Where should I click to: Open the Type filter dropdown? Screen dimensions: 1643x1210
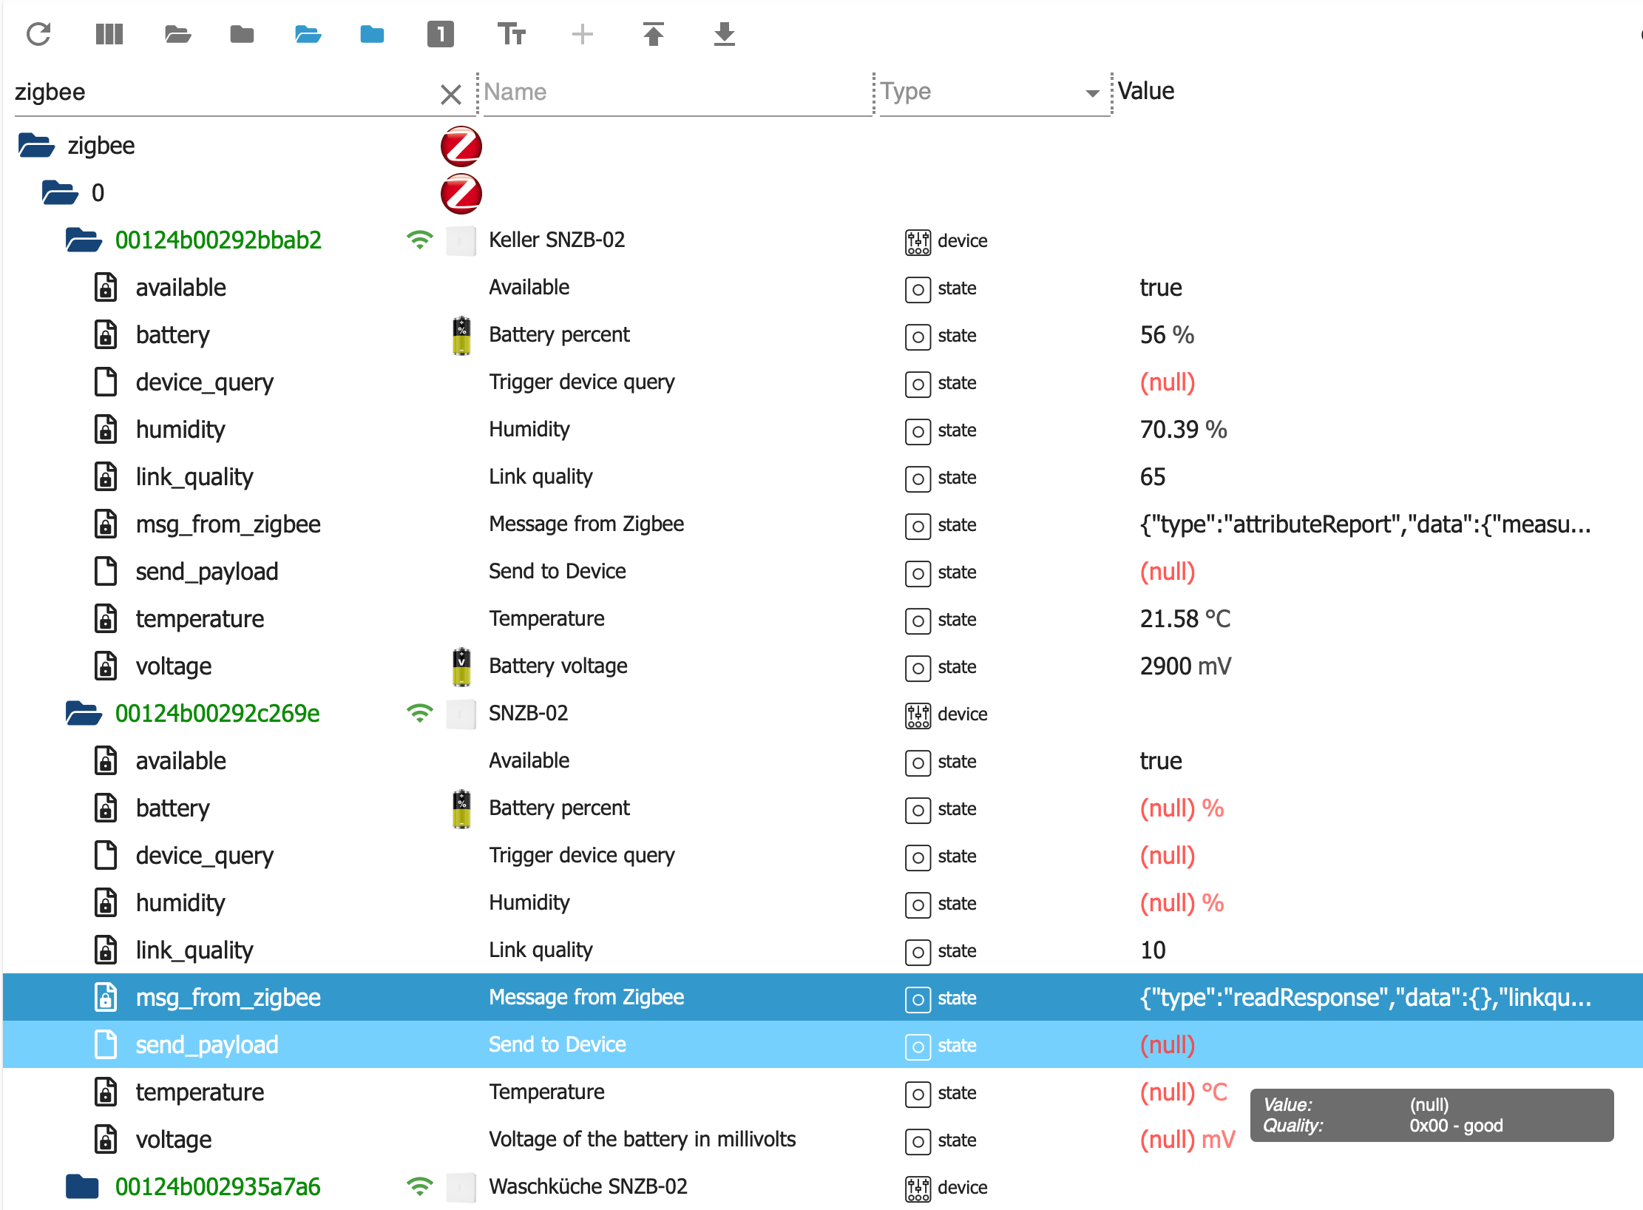[x=1091, y=92]
